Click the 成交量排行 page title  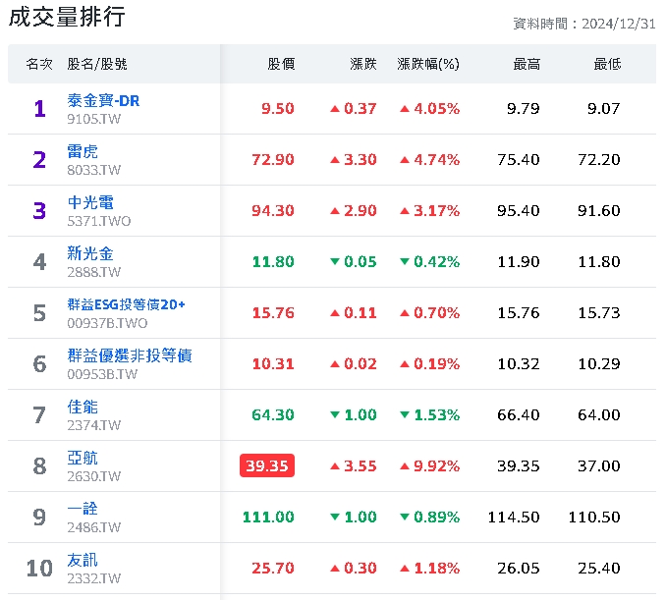(x=67, y=17)
